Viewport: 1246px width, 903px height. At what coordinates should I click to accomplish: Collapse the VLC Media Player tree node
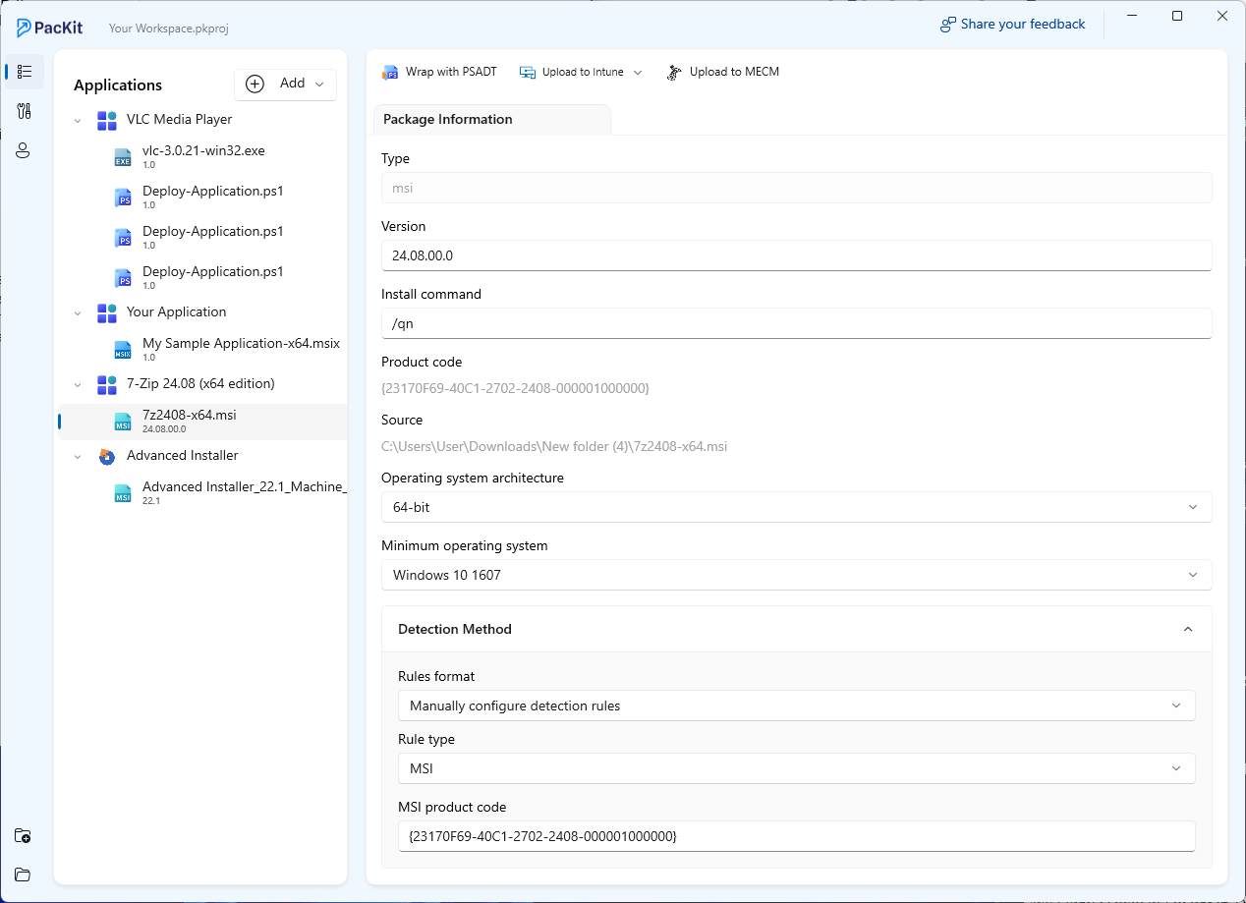[79, 120]
